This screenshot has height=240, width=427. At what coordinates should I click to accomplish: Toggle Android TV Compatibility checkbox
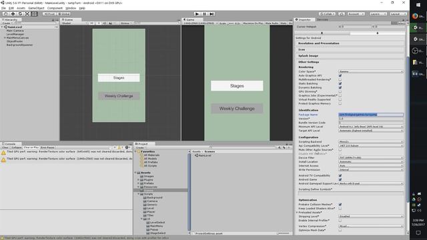point(340,175)
